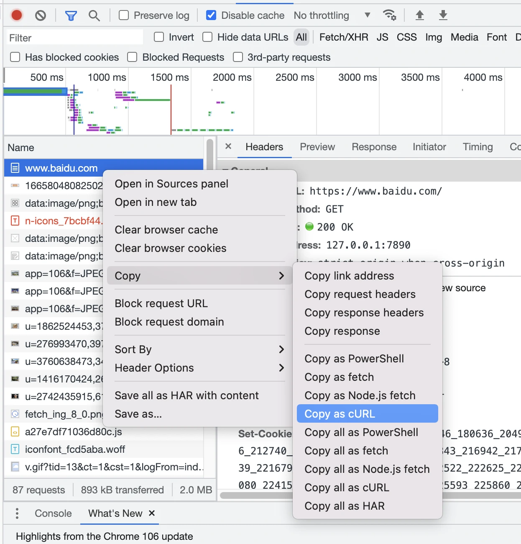The image size is (521, 544).
Task: Open the No throttling dropdown
Action: (x=332, y=15)
